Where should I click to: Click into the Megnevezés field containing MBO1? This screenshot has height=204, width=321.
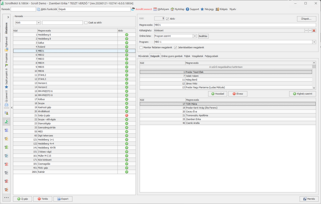point(233,25)
